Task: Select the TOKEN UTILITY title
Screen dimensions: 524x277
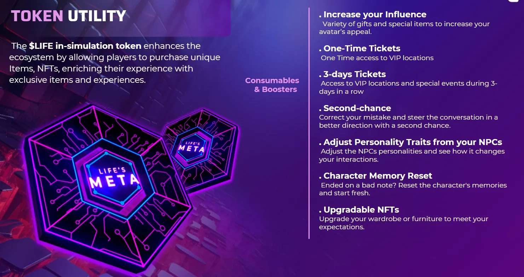Action: (x=69, y=16)
